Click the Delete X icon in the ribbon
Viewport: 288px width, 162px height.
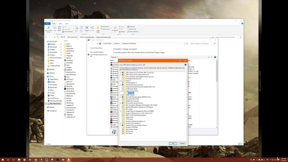tap(87, 27)
